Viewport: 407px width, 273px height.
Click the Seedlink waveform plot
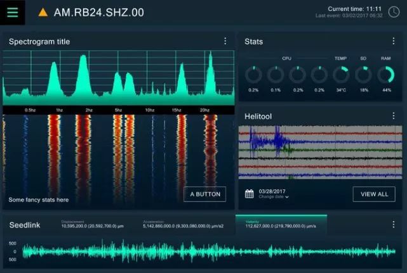[x=209, y=251]
